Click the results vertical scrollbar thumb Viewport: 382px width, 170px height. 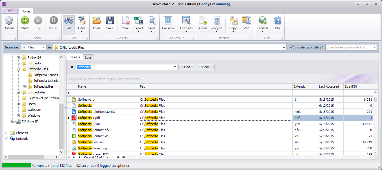coord(375,99)
